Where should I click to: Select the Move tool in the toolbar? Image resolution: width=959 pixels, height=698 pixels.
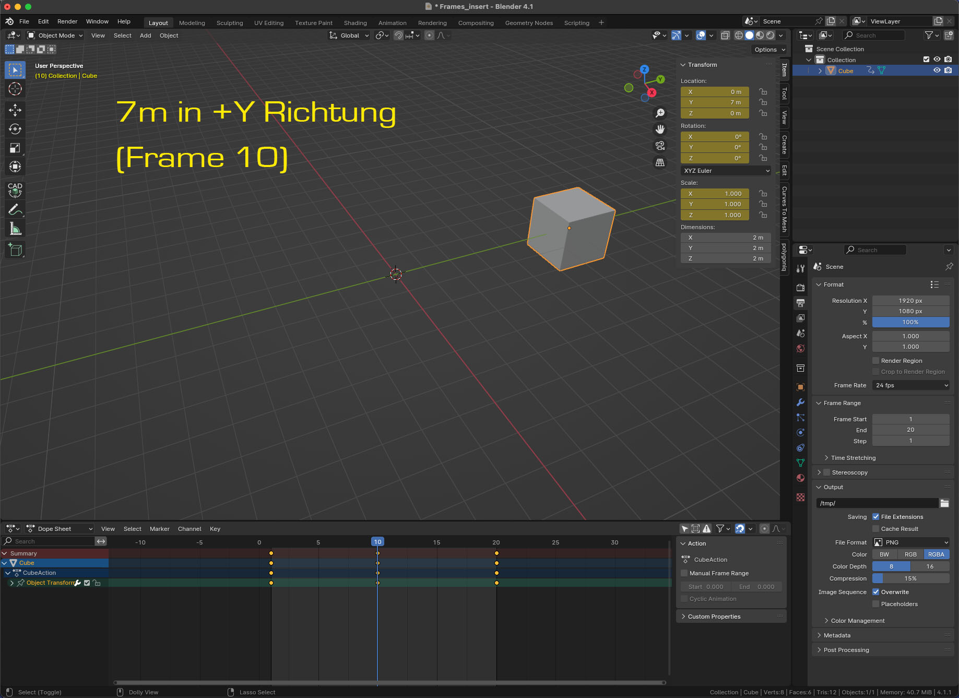tap(15, 110)
